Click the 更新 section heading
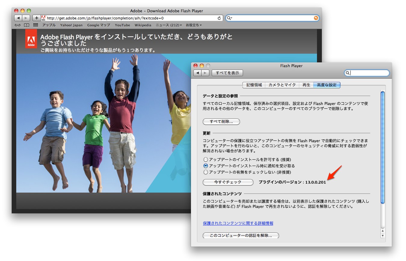Screen dimensions: 406x261 coord(207,133)
